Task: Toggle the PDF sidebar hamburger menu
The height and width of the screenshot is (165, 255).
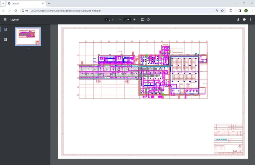Action: (x=5, y=20)
